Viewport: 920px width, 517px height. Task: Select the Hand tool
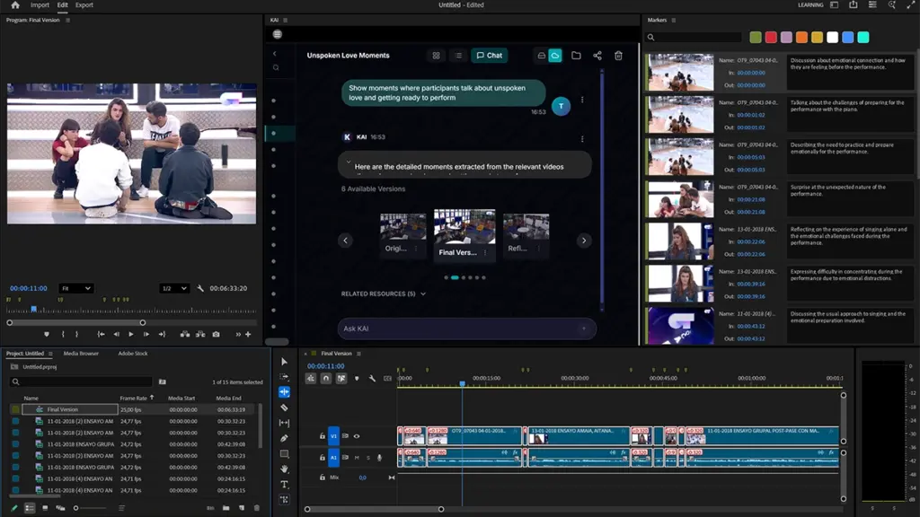[284, 469]
